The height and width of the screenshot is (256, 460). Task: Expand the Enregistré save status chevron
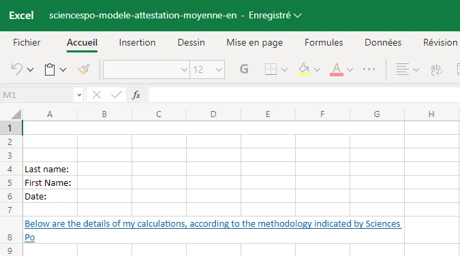tap(298, 16)
